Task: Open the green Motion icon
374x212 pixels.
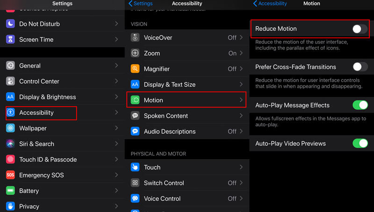Action: 135,100
